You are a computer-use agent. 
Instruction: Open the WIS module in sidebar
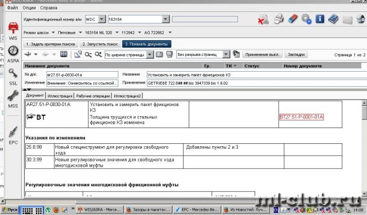pos(13,31)
